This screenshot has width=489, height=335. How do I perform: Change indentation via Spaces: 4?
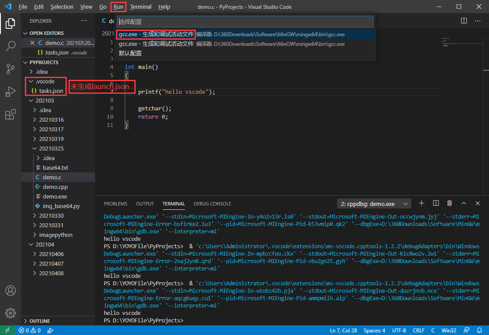[374, 330]
